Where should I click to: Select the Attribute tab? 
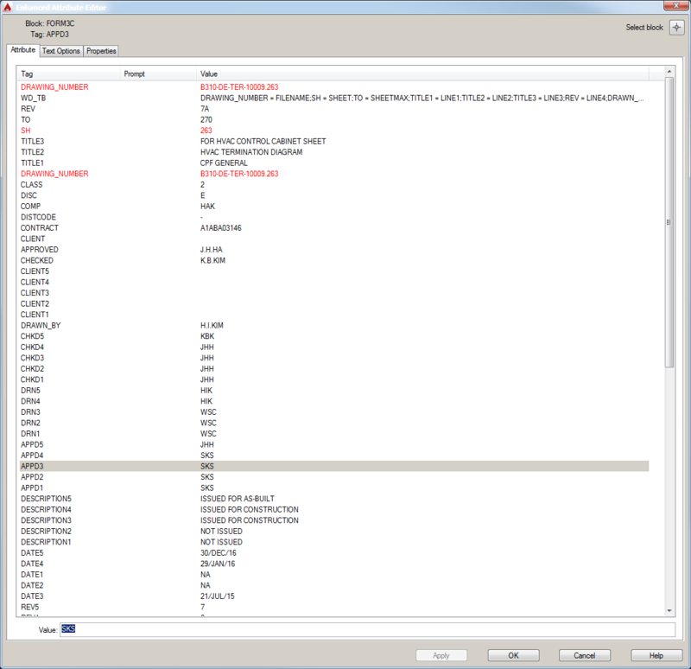22,51
